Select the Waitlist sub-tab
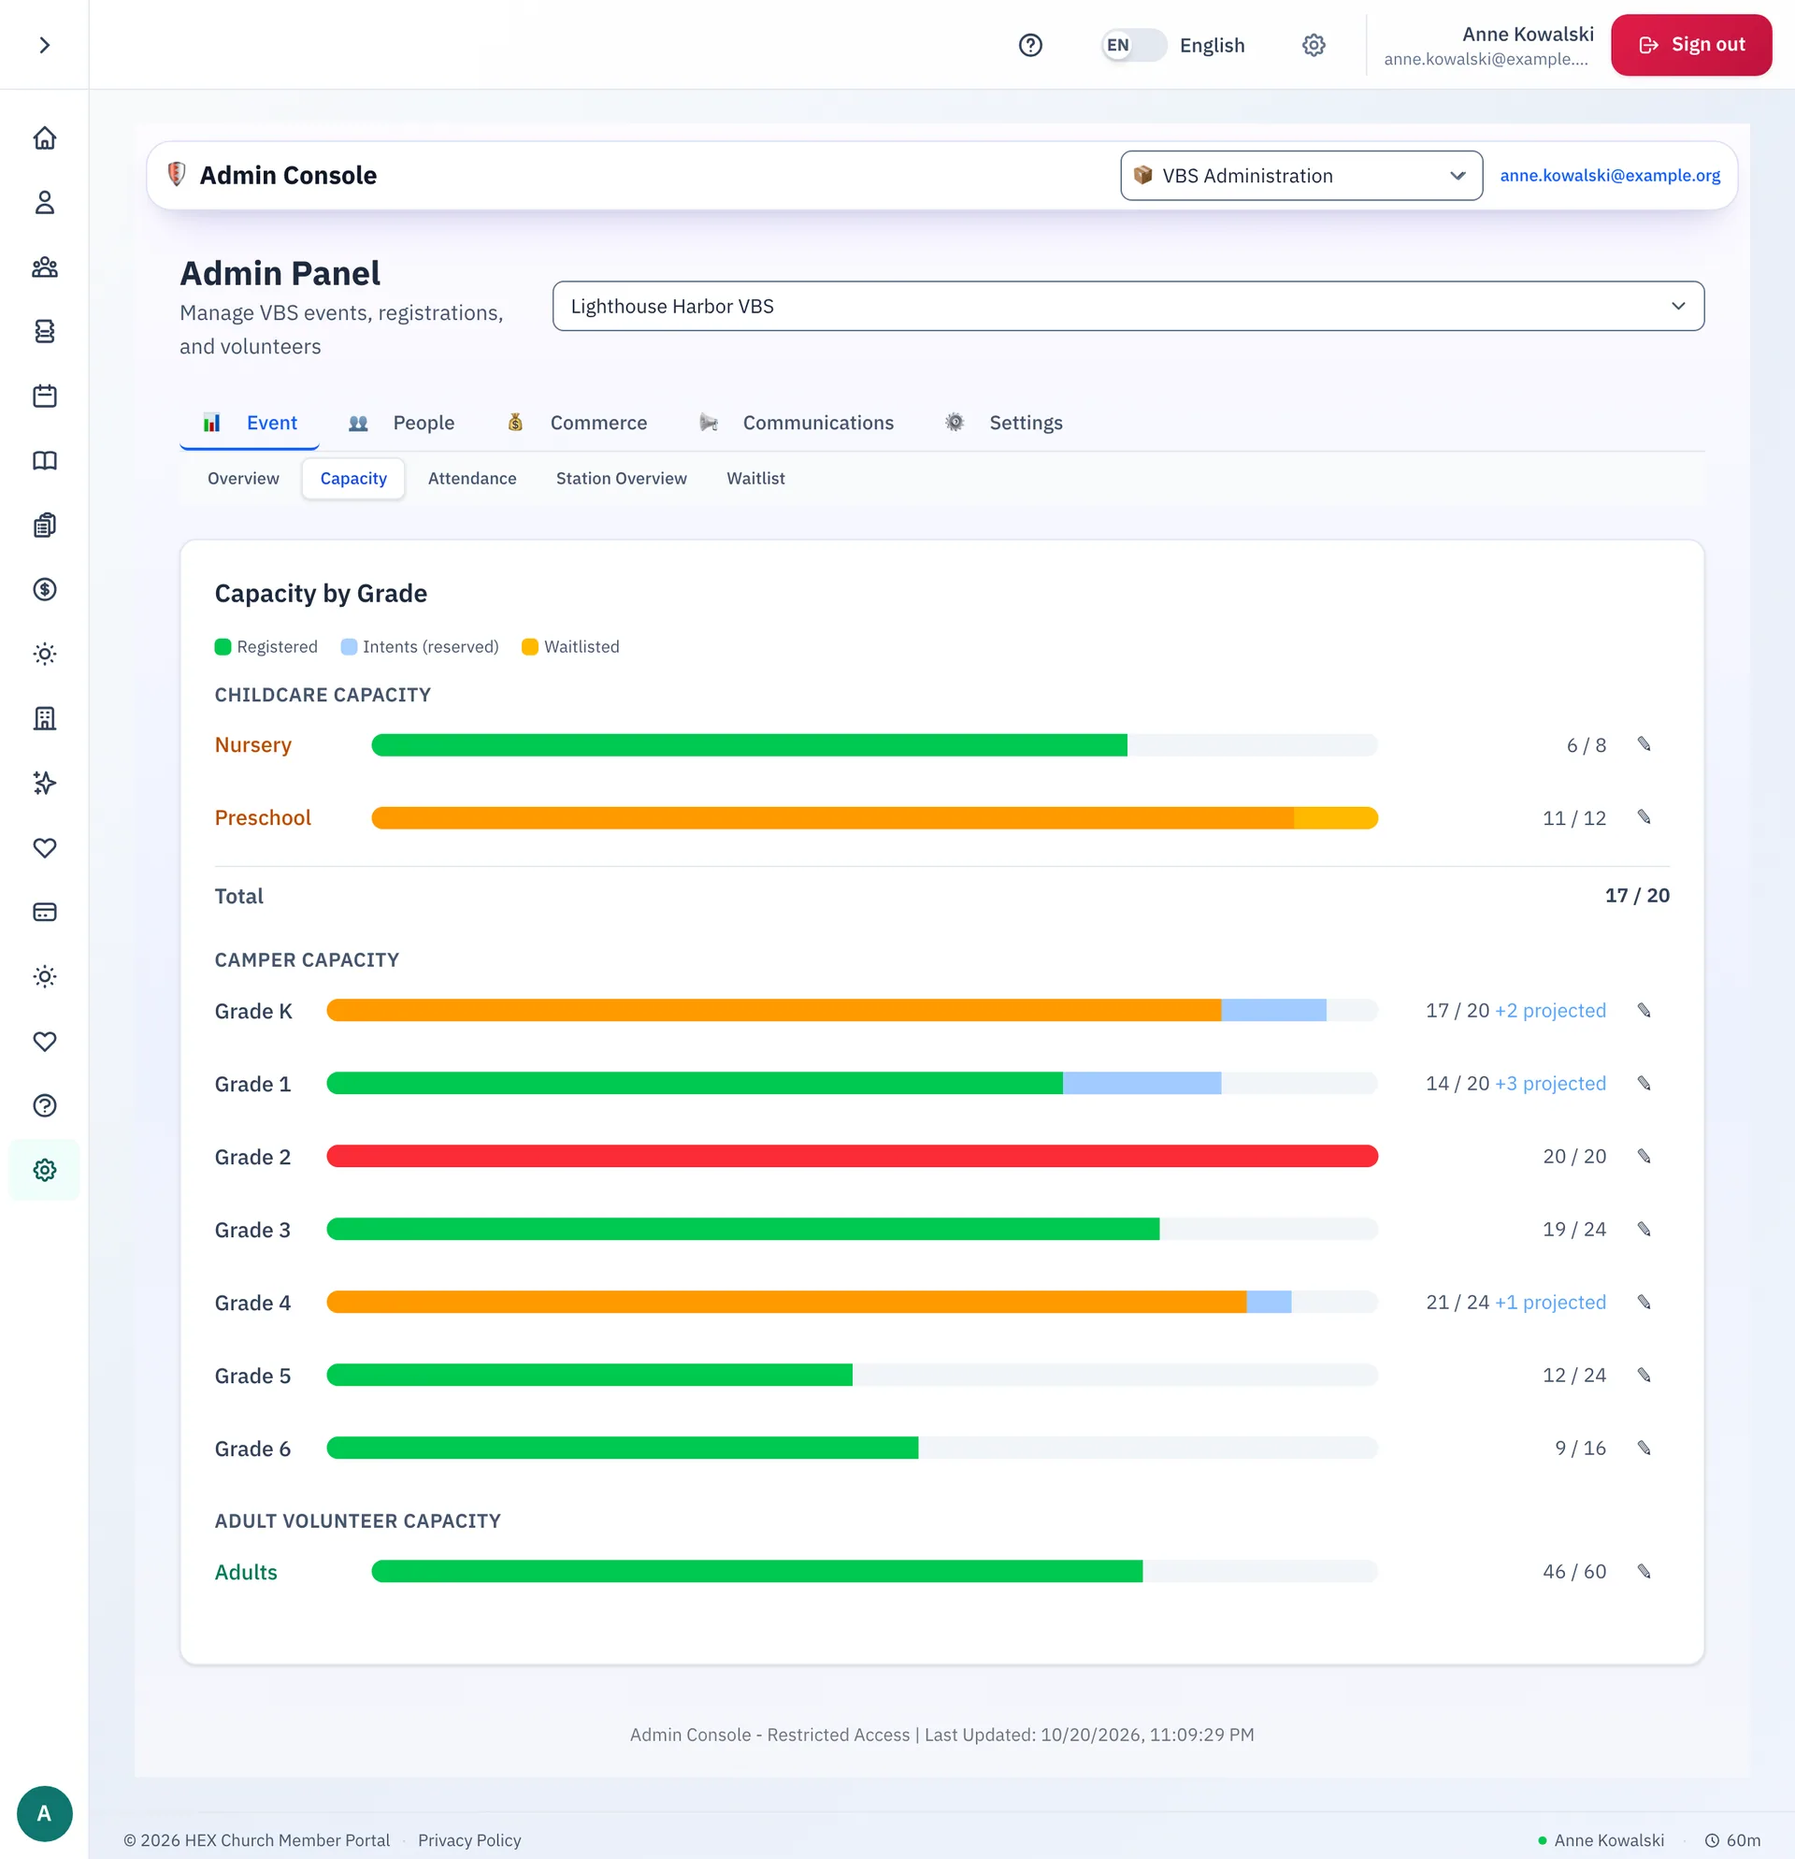The image size is (1795, 1859). (755, 479)
